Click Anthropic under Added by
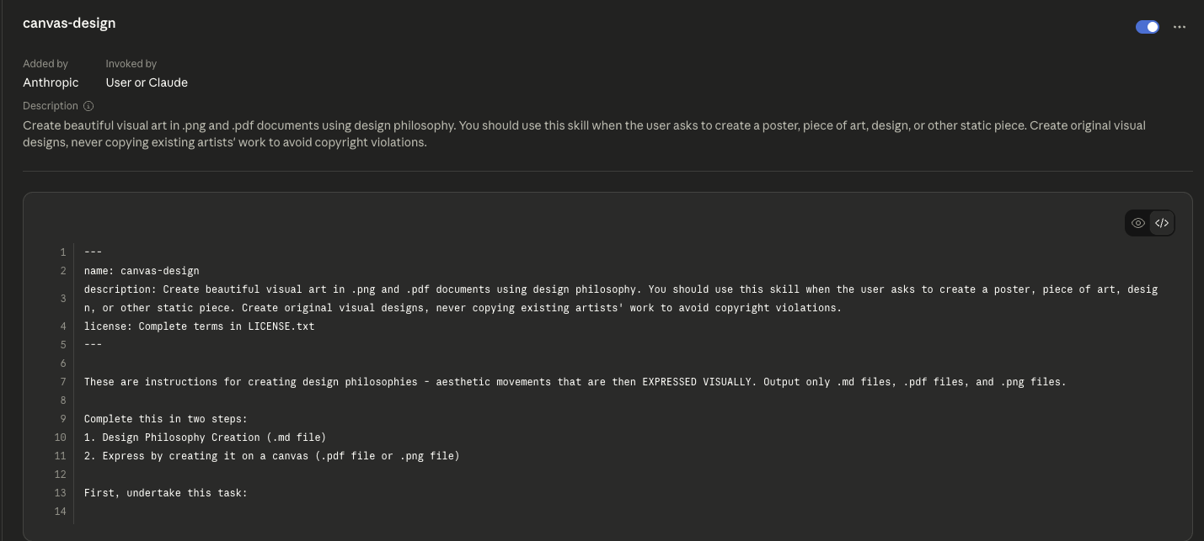Screen dimensions: 1204x541 [51, 82]
